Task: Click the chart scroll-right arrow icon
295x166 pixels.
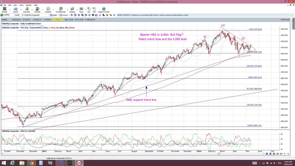Action: point(288,154)
